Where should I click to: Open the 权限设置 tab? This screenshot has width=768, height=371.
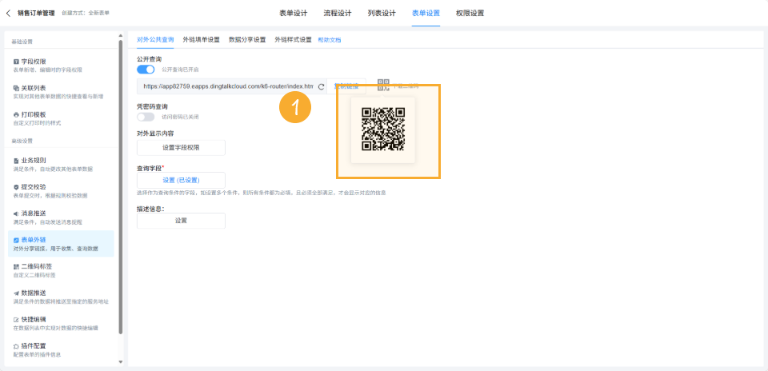click(x=470, y=14)
